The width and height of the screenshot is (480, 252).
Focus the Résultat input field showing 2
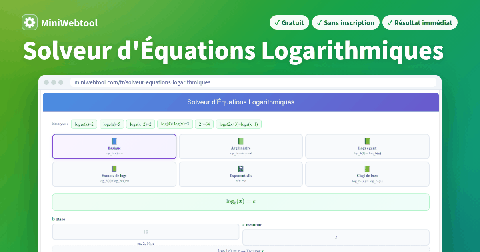336,237
